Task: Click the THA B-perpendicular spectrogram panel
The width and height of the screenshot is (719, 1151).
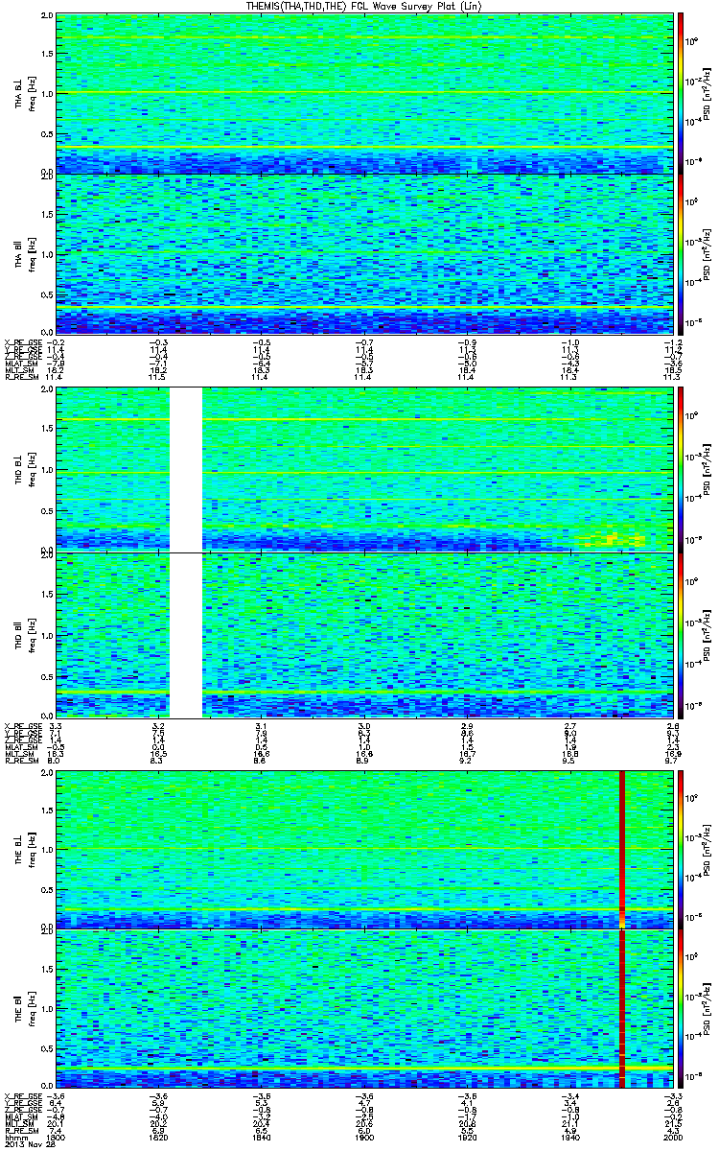Action: pos(363,94)
